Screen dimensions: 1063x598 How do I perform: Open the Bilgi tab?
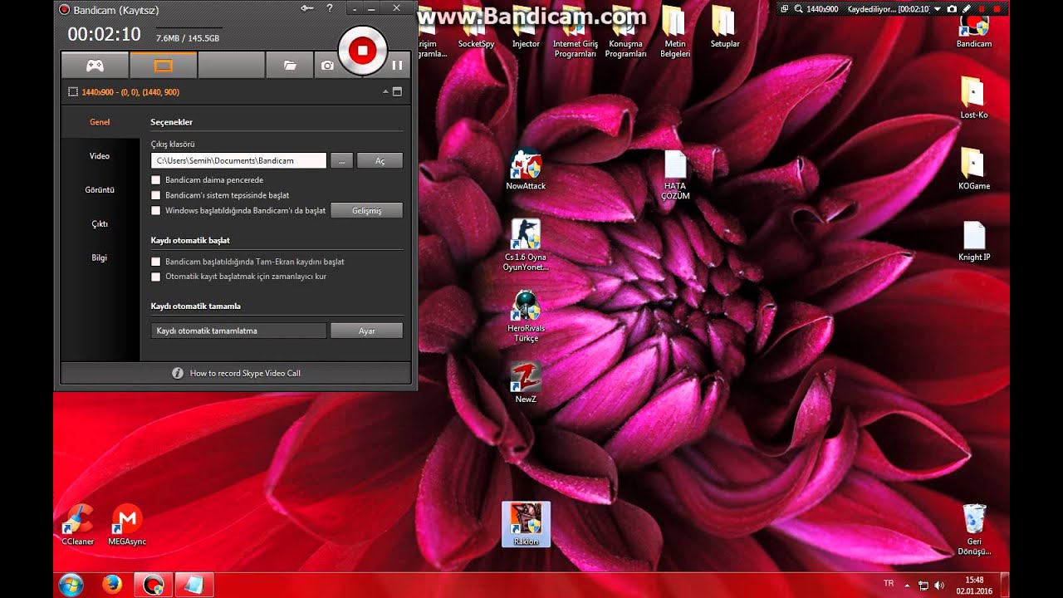100,257
